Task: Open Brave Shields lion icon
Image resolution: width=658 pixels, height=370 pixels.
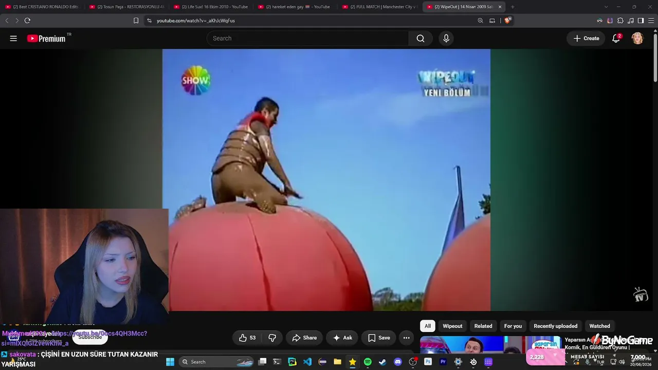Action: click(507, 21)
